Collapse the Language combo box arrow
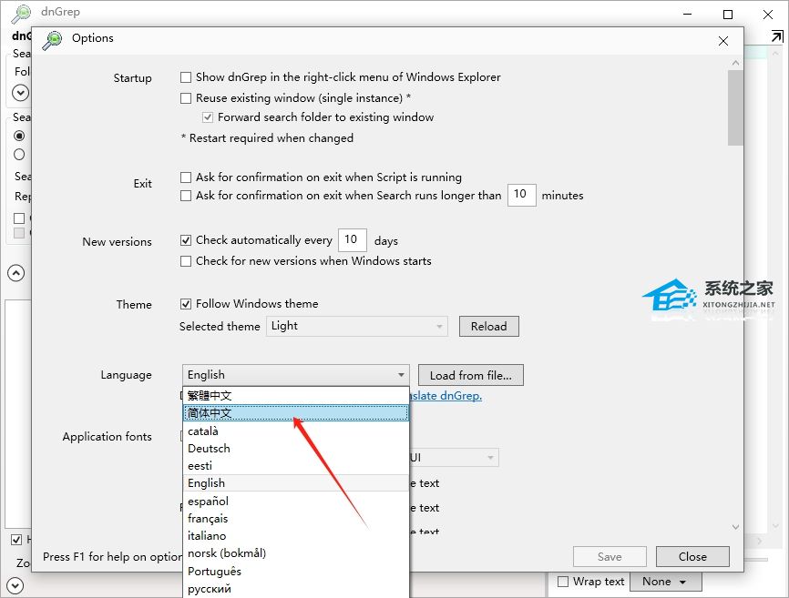 click(401, 375)
